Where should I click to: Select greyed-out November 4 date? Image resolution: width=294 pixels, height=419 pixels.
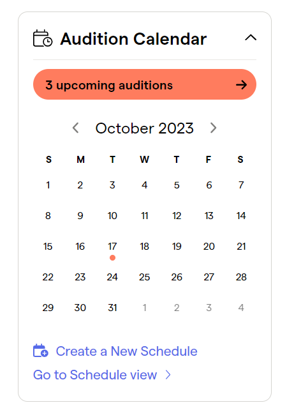[x=241, y=308]
